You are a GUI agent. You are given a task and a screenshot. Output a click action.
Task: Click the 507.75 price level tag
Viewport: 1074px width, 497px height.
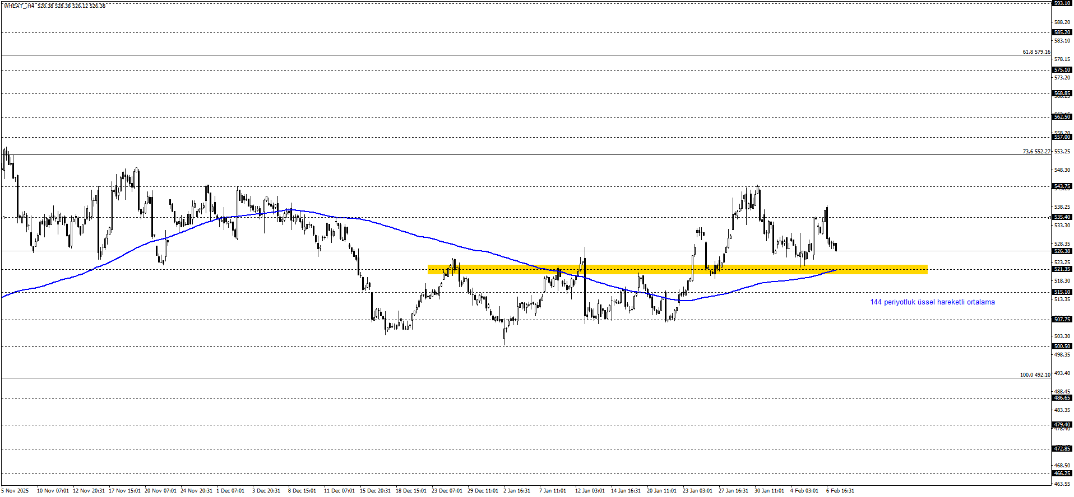[x=1062, y=320]
